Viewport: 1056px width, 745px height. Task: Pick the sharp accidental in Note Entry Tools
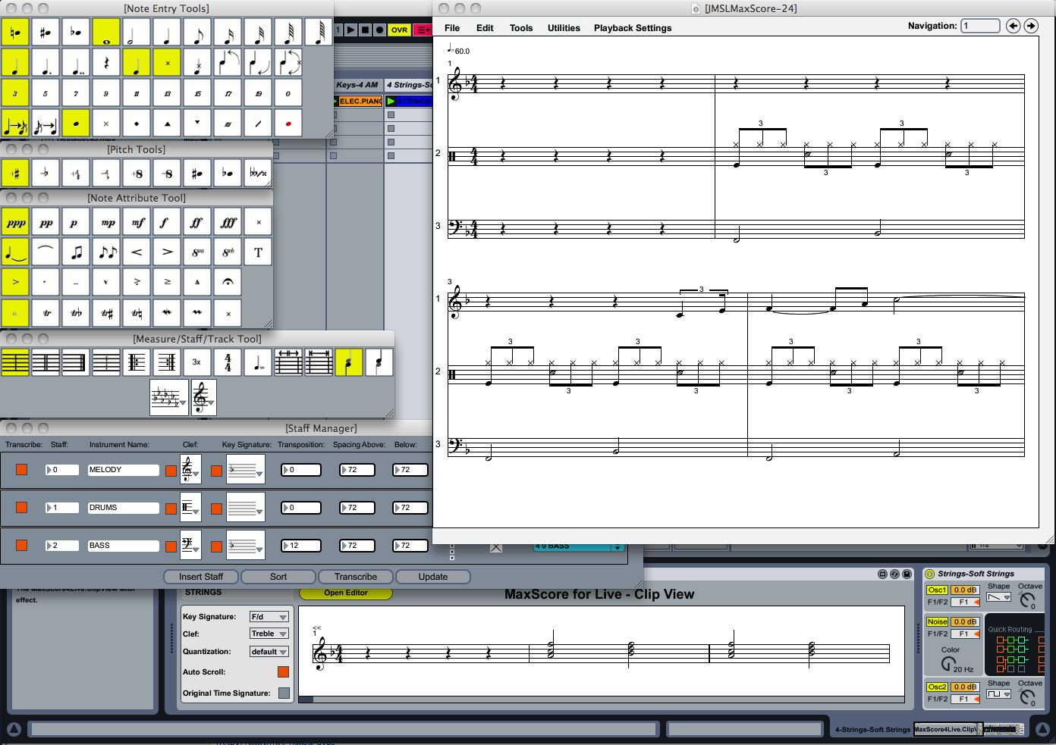(x=46, y=32)
